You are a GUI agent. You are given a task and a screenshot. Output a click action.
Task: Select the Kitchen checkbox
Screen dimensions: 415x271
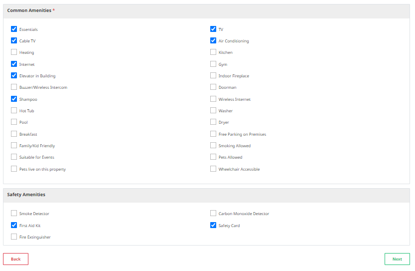[x=213, y=52]
